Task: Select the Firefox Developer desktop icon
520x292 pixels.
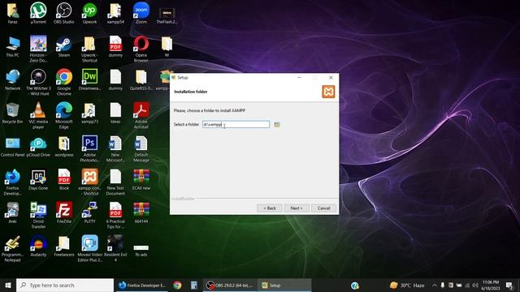Action: click(13, 182)
